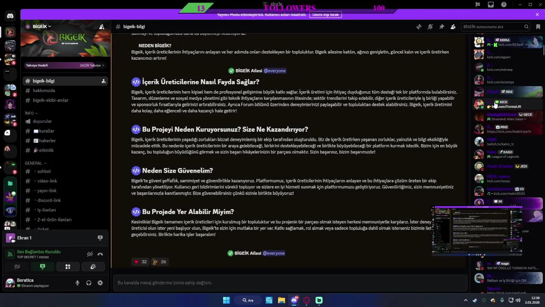This screenshot has height=307, width=545.
Task: Click the reaction showing 26
Action: 159,262
